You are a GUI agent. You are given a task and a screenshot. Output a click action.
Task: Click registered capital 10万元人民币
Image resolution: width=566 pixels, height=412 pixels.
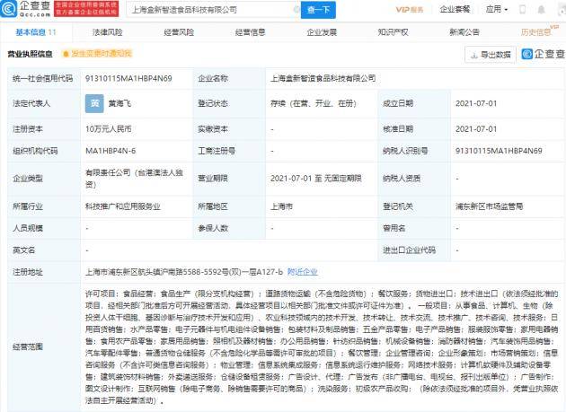click(109, 129)
